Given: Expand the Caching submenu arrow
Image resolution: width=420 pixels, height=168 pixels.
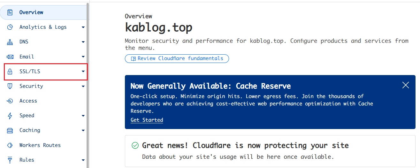Looking at the screenshot, I should pyautogui.click(x=83, y=131).
